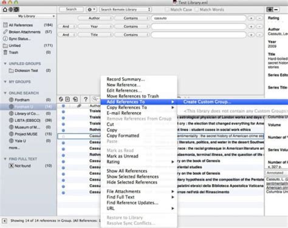Toggle unread dot for 'student cases in social work ethics' row
This screenshot has width=288, height=228.
pyautogui.click(x=63, y=130)
